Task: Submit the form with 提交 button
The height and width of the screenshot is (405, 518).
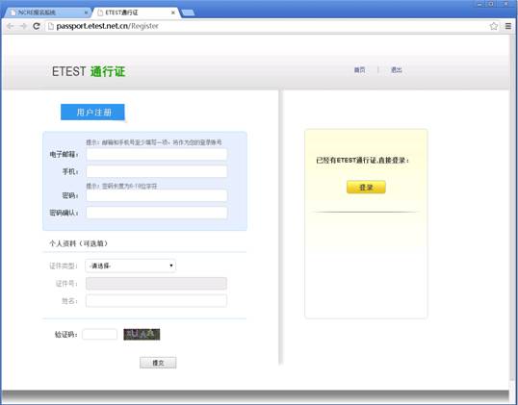Action: pyautogui.click(x=158, y=363)
